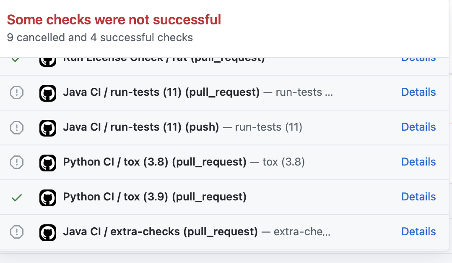Click cancelled status icon for Python CI tox (3.8)
This screenshot has width=452, height=263.
(x=17, y=162)
